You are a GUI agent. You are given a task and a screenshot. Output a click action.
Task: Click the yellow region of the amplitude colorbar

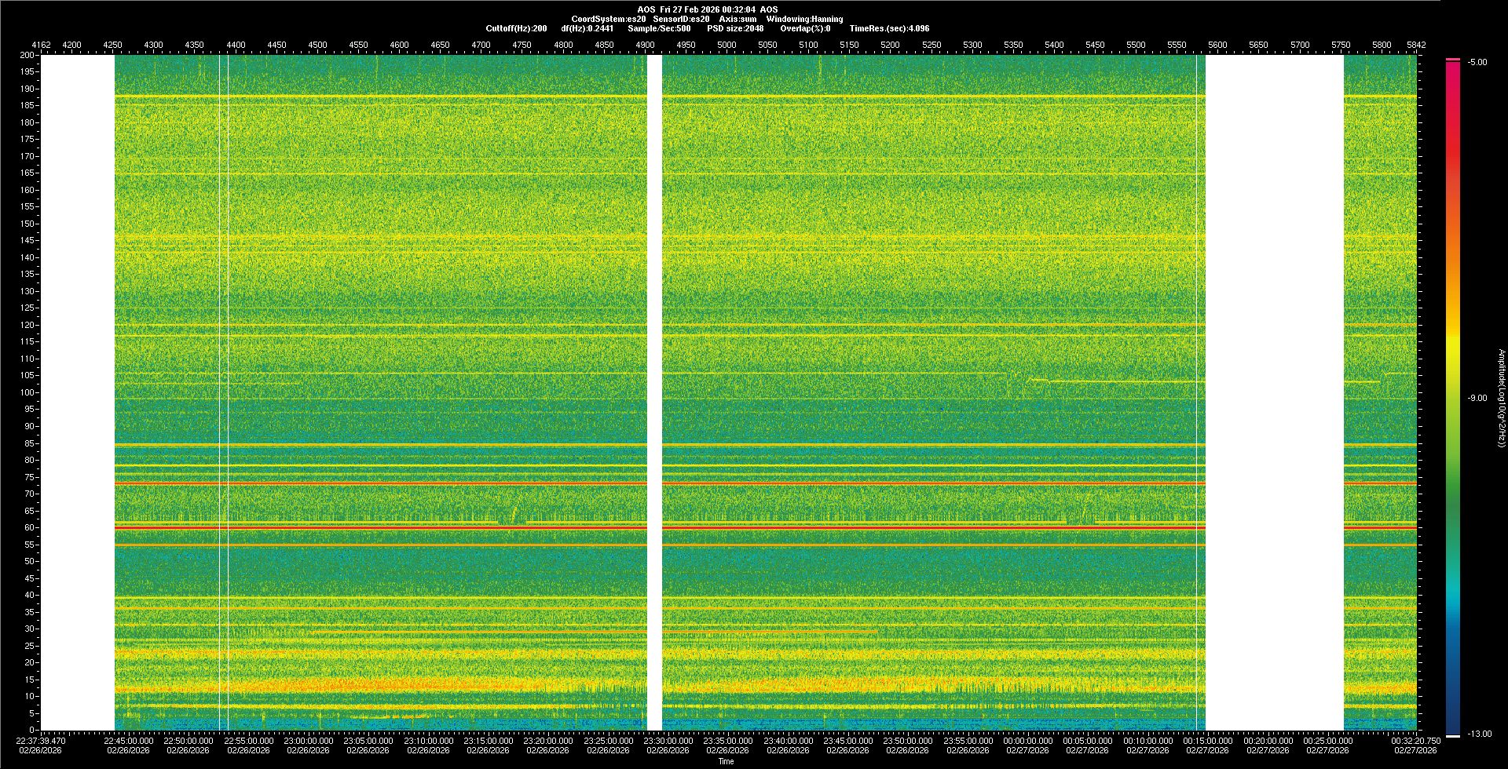pyautogui.click(x=1453, y=337)
